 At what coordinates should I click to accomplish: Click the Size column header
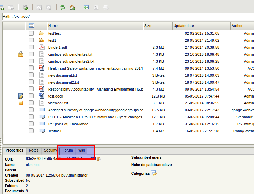pyautogui.click(x=157, y=26)
